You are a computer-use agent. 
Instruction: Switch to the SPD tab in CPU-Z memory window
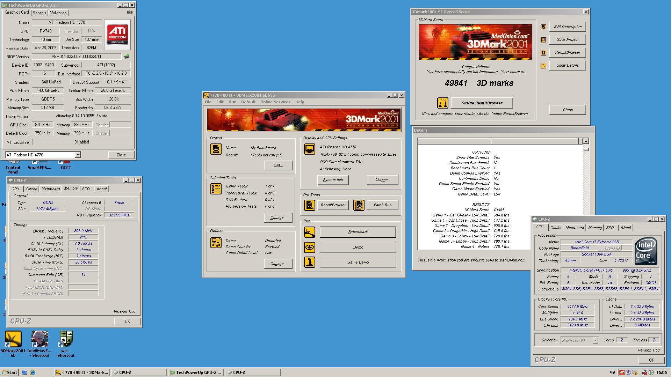point(86,189)
